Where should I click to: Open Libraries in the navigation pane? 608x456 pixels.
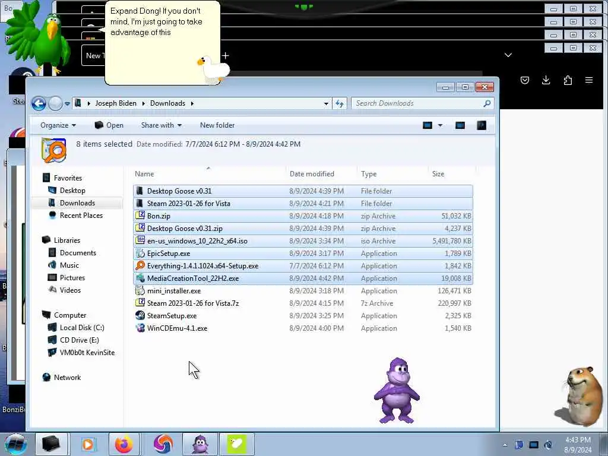click(66, 240)
